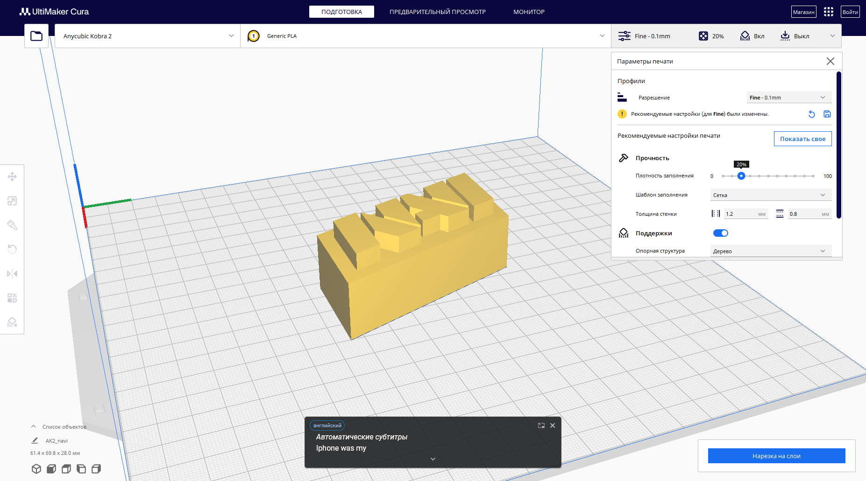Select the Move tool in left toolbar
Viewport: 866px width, 481px height.
click(12, 177)
